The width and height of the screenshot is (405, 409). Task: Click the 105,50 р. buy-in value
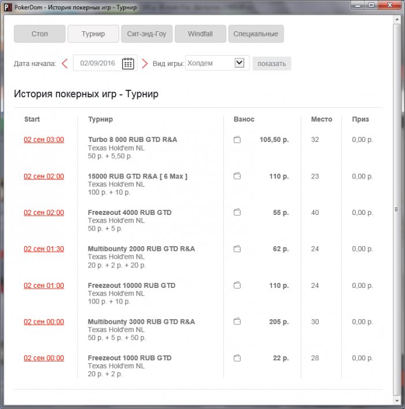click(274, 140)
